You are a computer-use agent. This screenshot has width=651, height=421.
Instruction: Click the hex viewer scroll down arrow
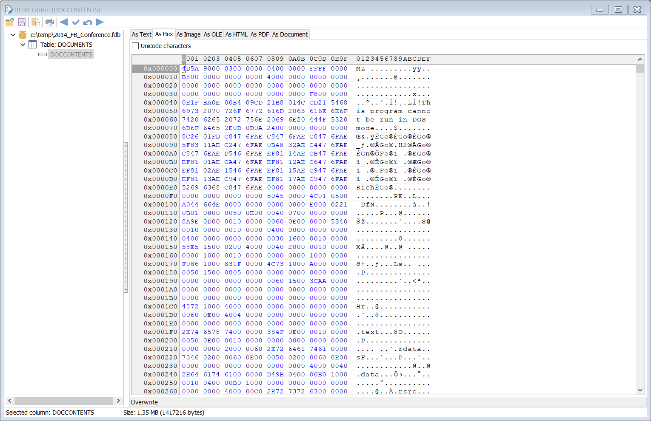pyautogui.click(x=640, y=390)
